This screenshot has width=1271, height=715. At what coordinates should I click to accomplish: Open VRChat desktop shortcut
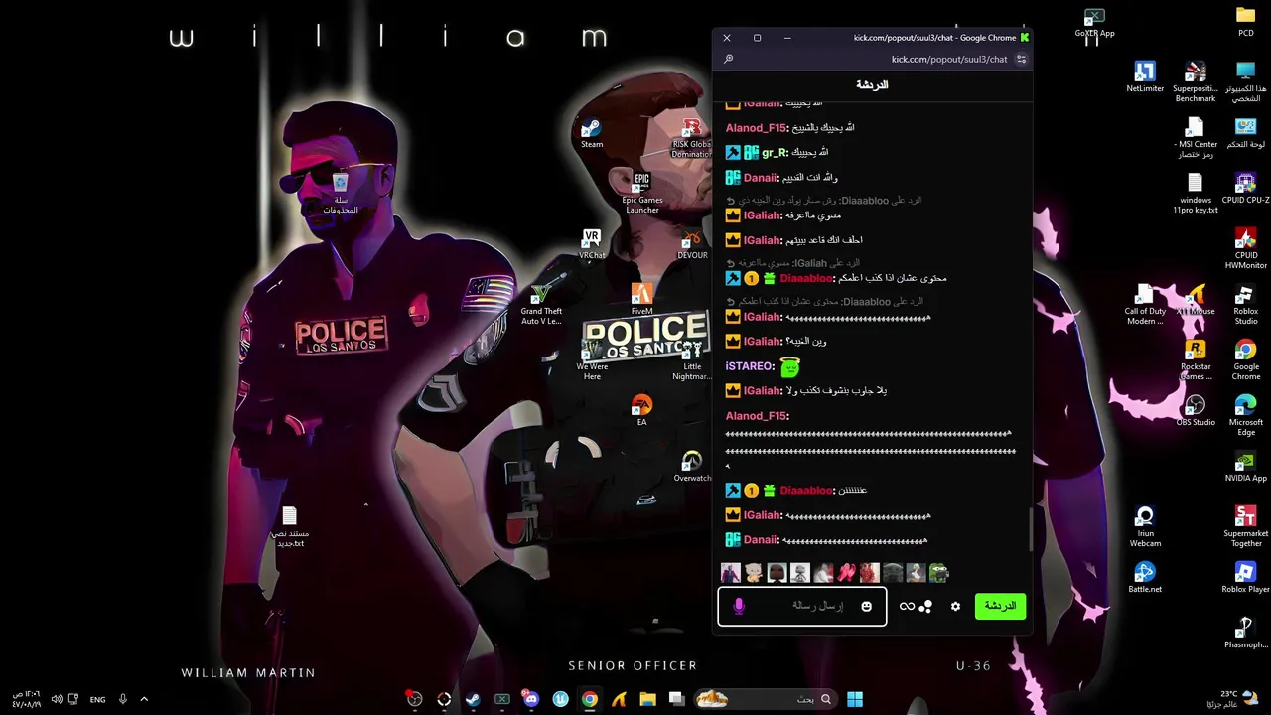[592, 244]
